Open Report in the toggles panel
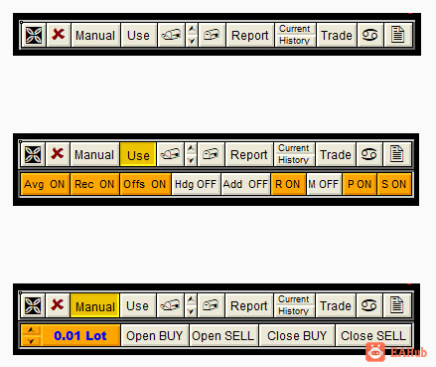The image size is (436, 367). click(x=249, y=154)
